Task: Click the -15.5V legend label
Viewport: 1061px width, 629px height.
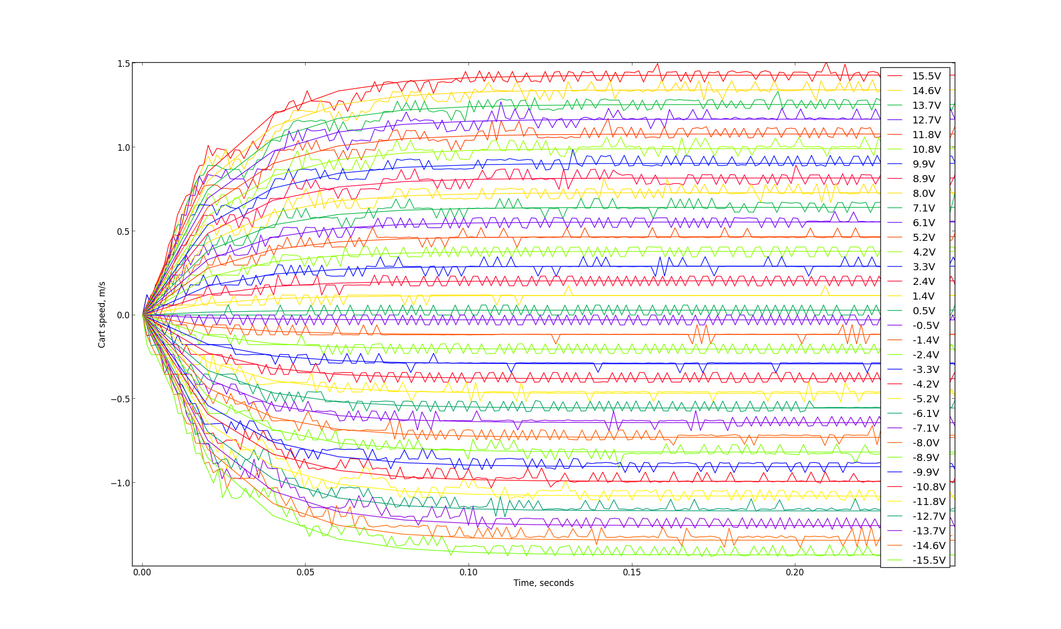Action: [929, 560]
